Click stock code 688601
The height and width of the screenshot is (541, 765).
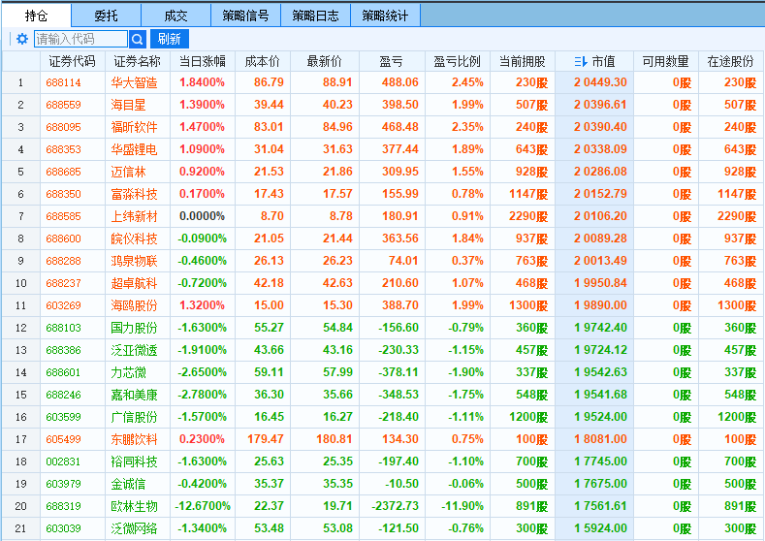click(x=63, y=372)
